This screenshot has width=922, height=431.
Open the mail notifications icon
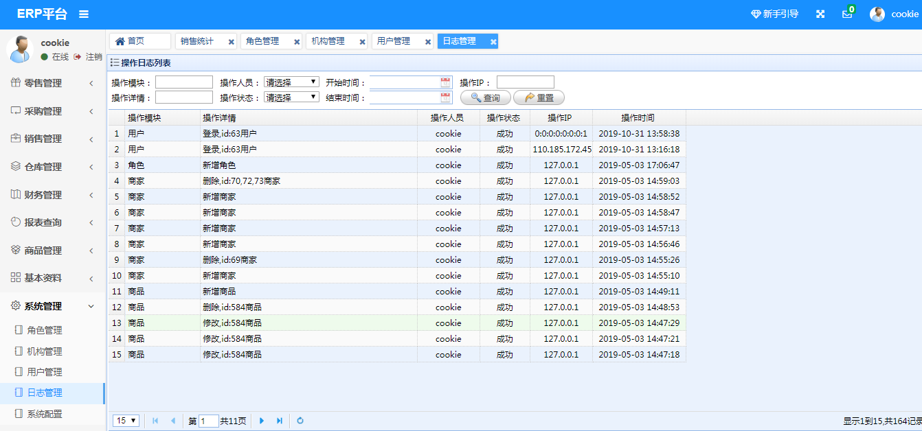click(x=847, y=14)
